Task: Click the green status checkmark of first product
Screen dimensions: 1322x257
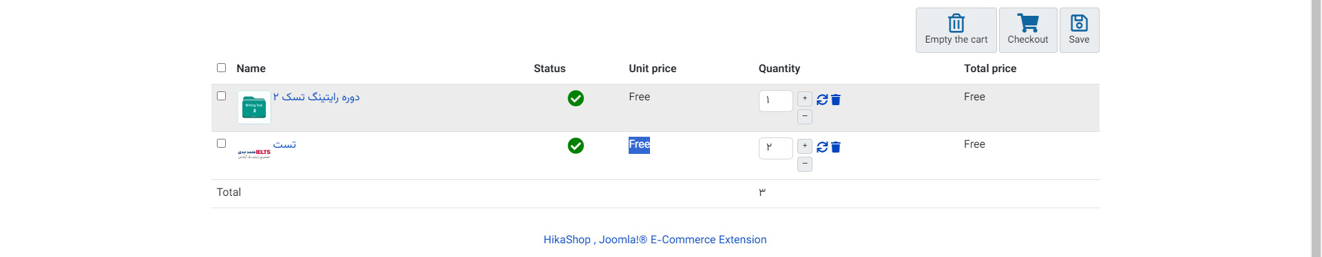Action: click(x=576, y=98)
